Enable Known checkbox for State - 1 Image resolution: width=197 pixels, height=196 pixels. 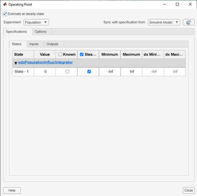[67, 72]
